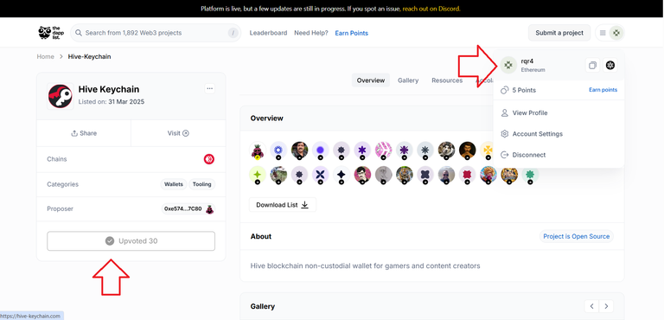The width and height of the screenshot is (664, 320).
Task: Open the three-dot options on Hive Keychain card
Action: 209,88
